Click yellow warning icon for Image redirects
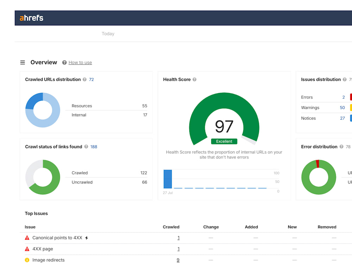 (x=27, y=260)
